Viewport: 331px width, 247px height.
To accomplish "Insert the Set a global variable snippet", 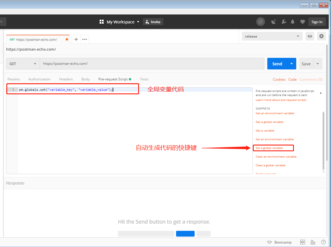I will (269, 148).
